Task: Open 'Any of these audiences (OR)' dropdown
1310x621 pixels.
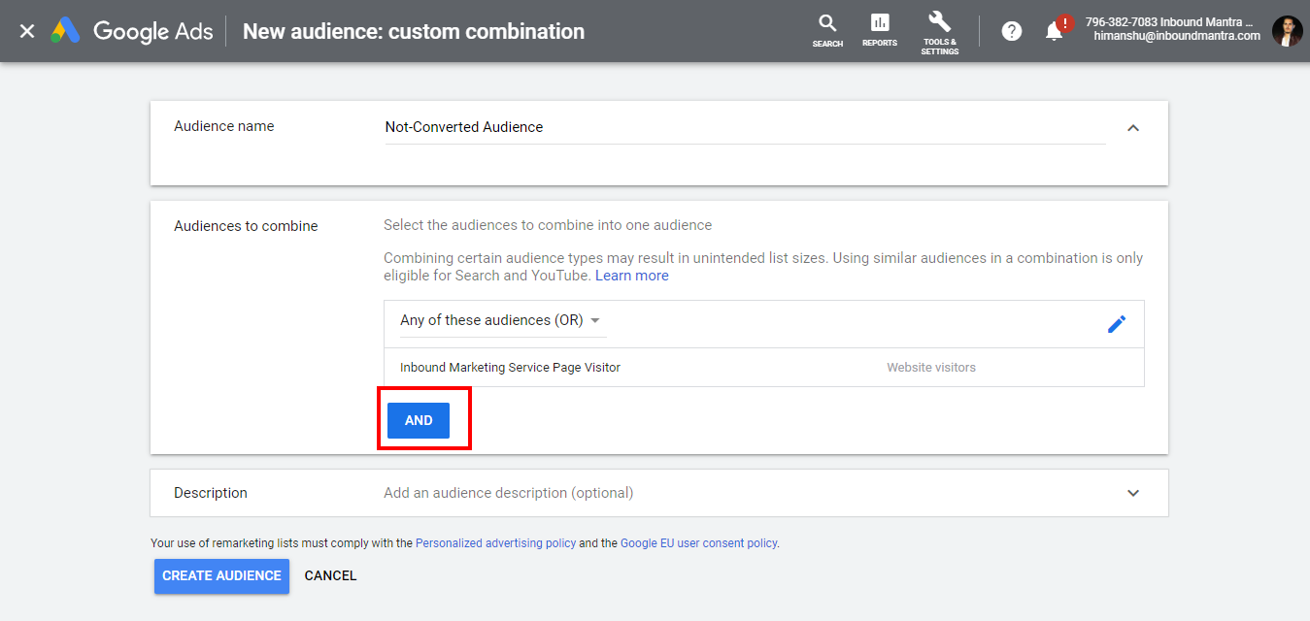Action: click(500, 320)
